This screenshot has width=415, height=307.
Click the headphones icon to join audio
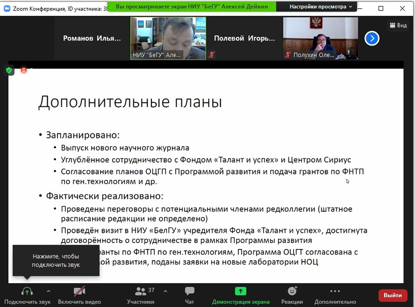click(x=27, y=291)
